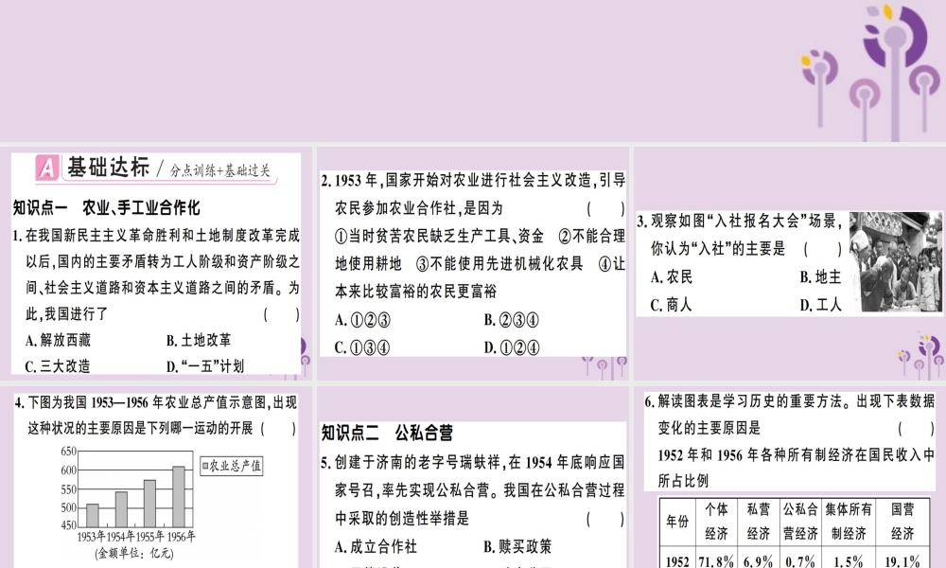Click the chart caption (金额单位:亿元)
The width and height of the screenshot is (946, 568).
(x=134, y=553)
